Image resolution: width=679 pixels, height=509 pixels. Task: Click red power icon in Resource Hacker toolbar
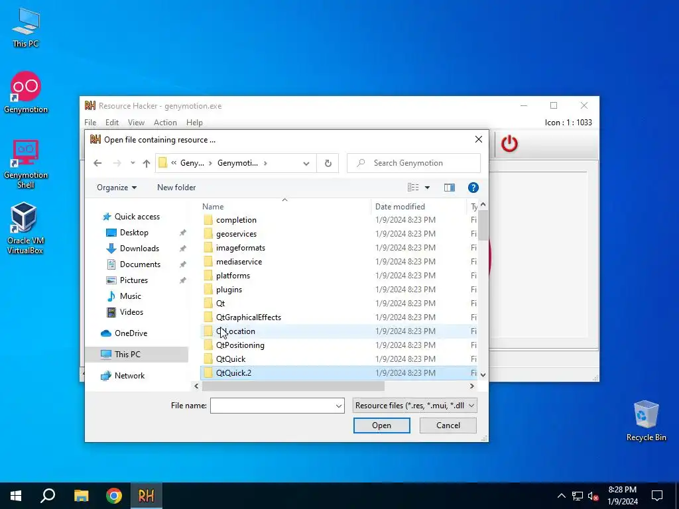[509, 143]
